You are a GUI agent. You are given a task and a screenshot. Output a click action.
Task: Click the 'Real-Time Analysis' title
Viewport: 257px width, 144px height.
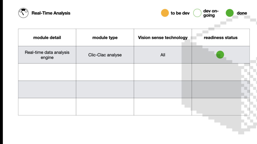pos(51,13)
